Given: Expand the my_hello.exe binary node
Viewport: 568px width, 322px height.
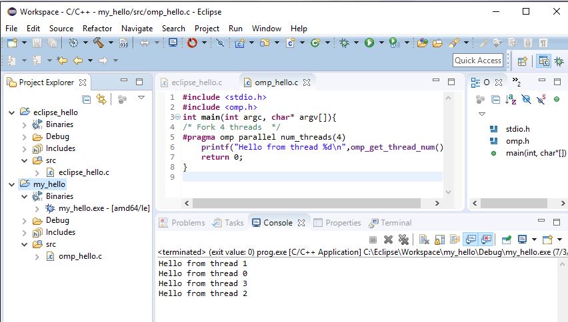Looking at the screenshot, I should point(37,208).
